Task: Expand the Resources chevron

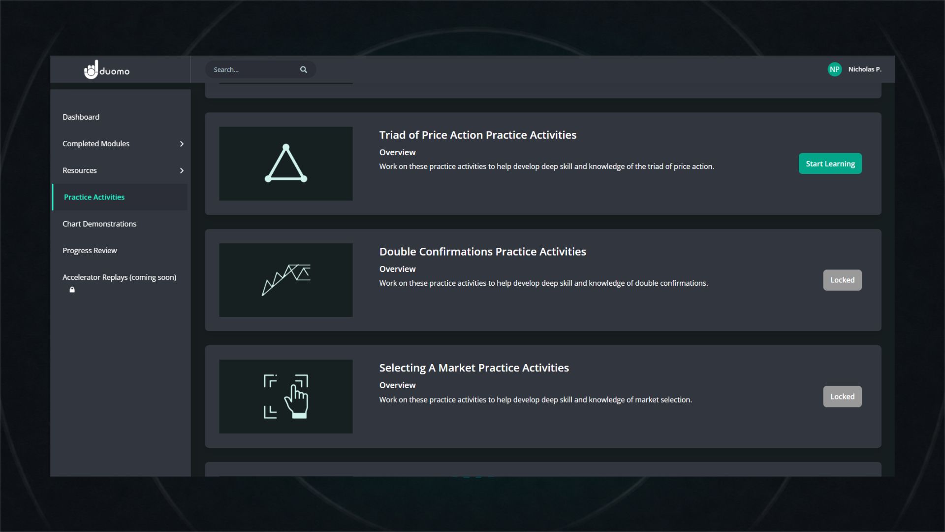Action: point(182,170)
